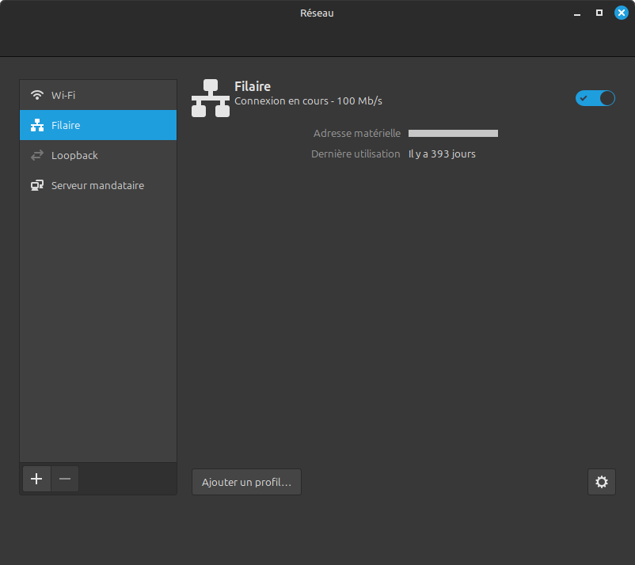Minimize the Réseau window
This screenshot has height=565, width=635.
[x=577, y=13]
